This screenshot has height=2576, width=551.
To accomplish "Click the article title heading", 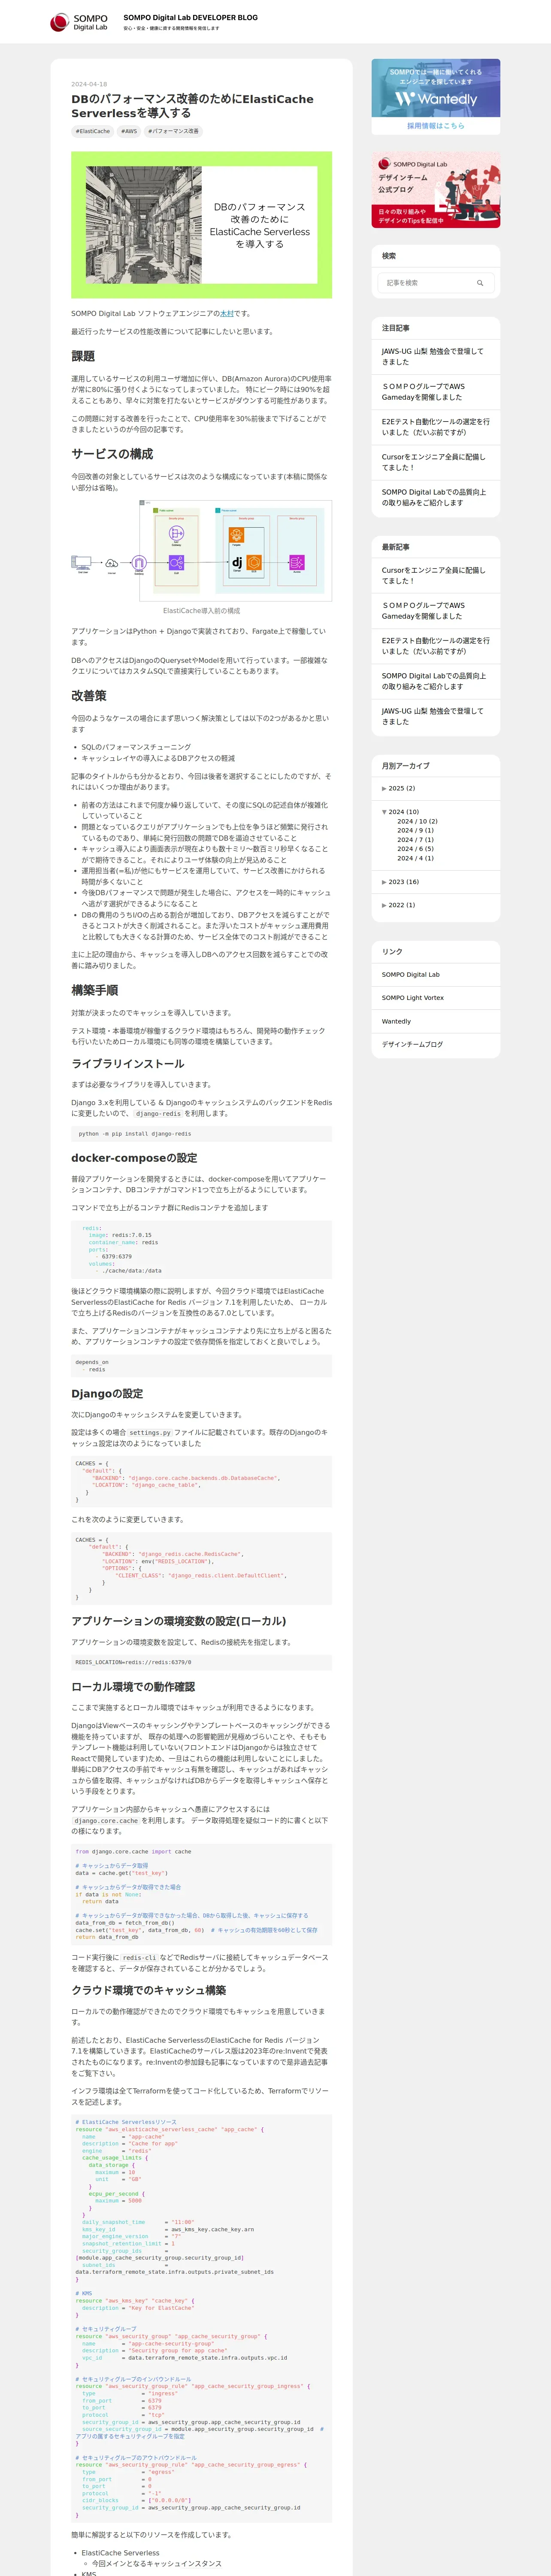I will pos(192,106).
